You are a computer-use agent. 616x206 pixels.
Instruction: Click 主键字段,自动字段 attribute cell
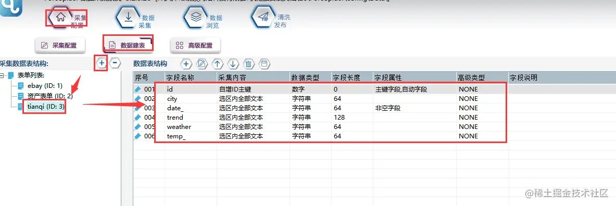click(414, 89)
